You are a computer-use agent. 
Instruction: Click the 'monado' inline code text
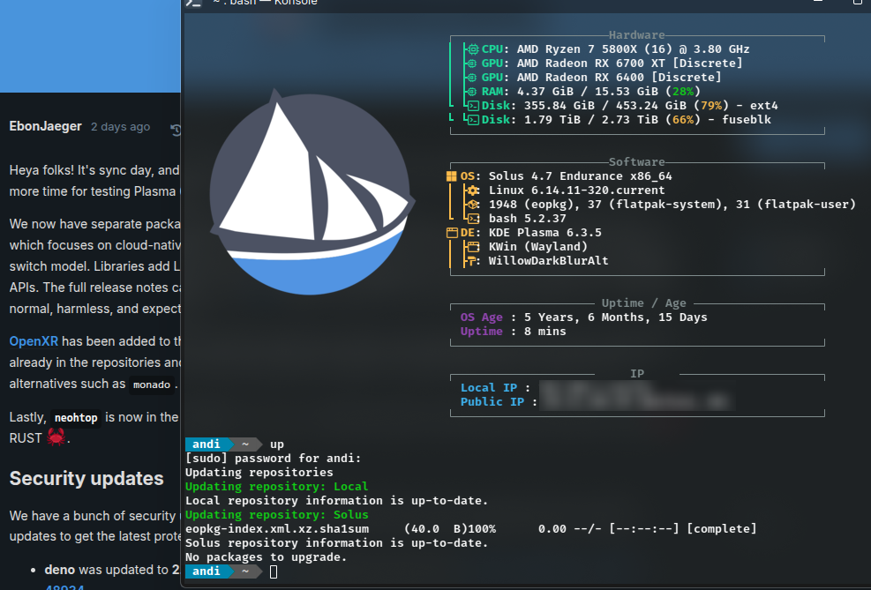(x=152, y=385)
